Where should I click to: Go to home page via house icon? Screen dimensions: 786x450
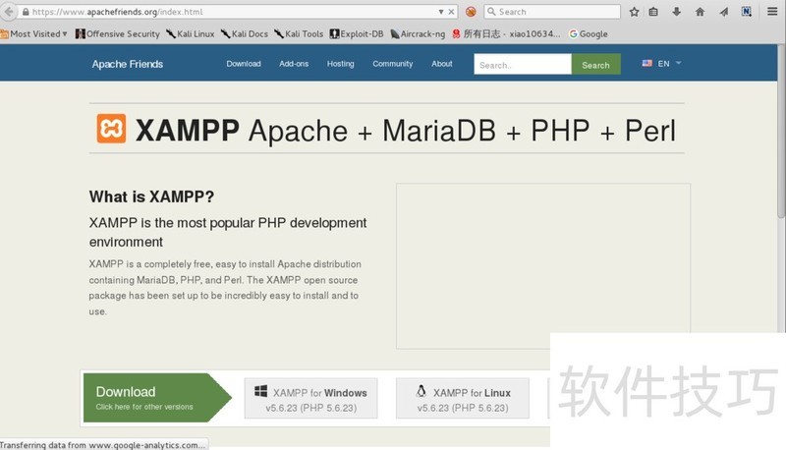tap(700, 12)
